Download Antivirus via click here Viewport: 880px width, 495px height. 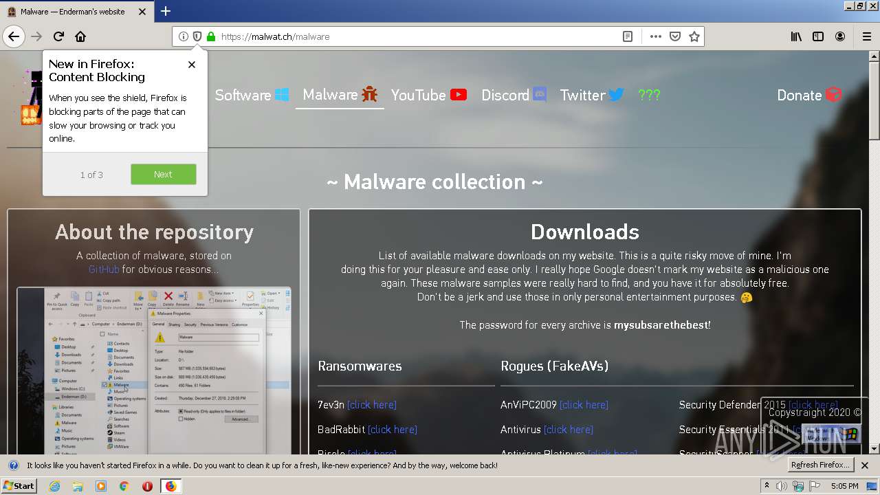click(569, 430)
